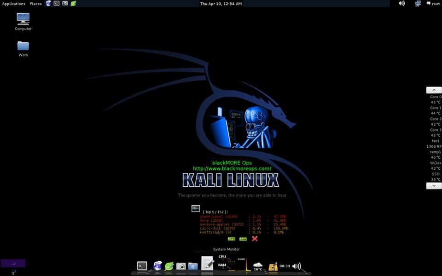Click the temp1 sensor reading
Viewport: 442px width, 276px height.
(x=436, y=155)
